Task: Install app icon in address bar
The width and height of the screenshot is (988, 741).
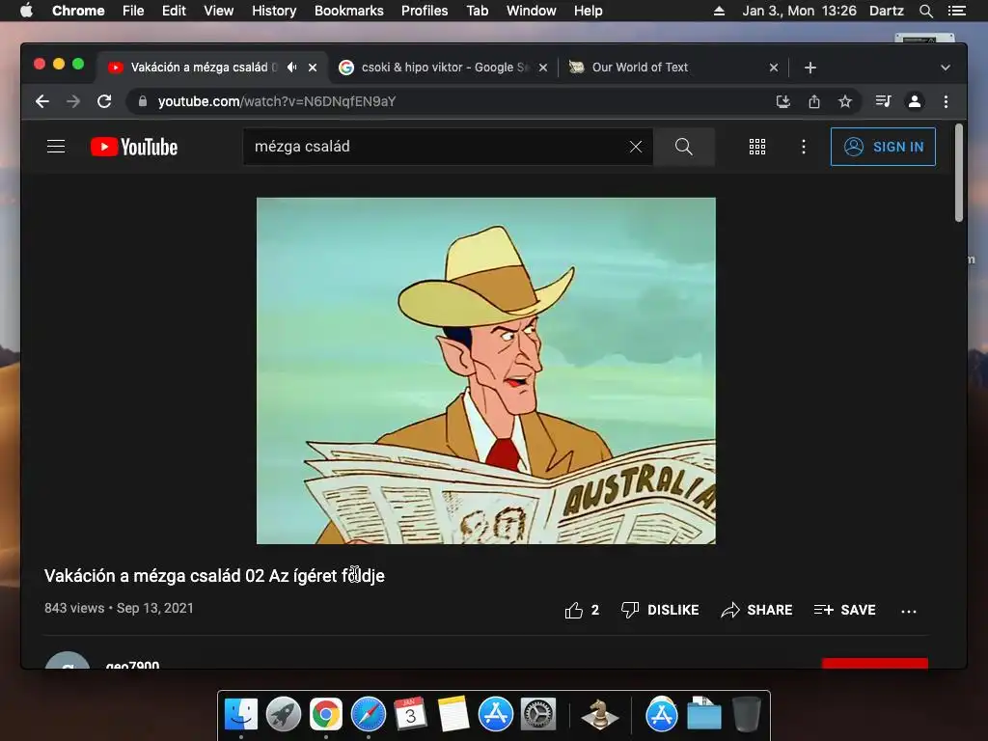Action: [783, 101]
